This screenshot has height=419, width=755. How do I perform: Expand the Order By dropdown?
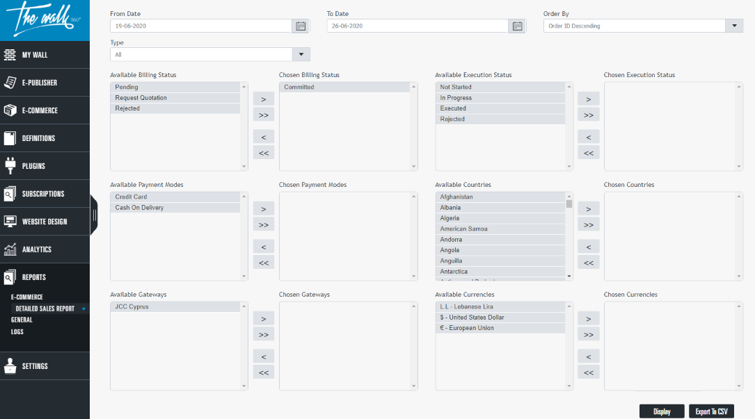click(734, 26)
